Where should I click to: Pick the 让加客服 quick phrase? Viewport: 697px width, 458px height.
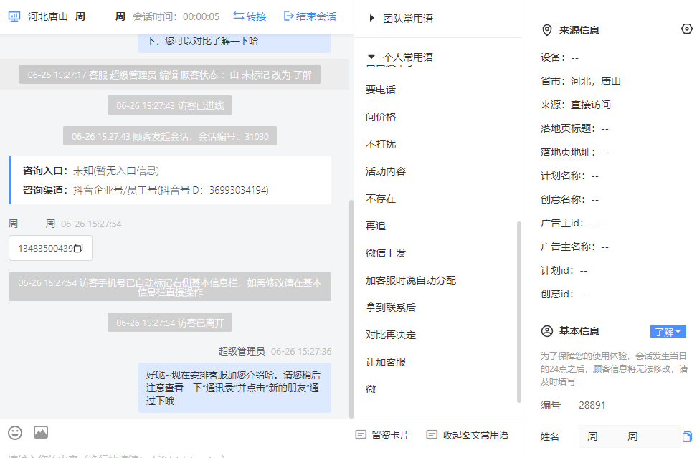[x=385, y=362]
